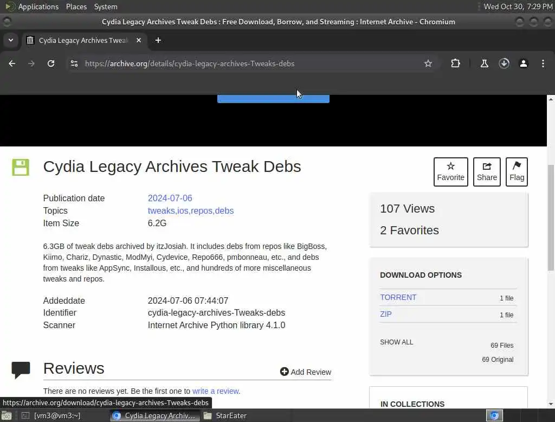555x422 pixels.
Task: Click the 69 Files count
Action: click(501, 345)
